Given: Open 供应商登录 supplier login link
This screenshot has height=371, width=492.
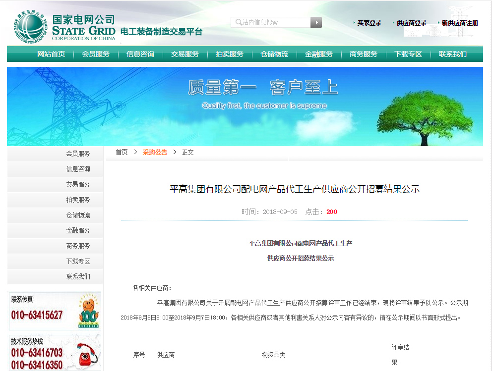Looking at the screenshot, I should (411, 23).
